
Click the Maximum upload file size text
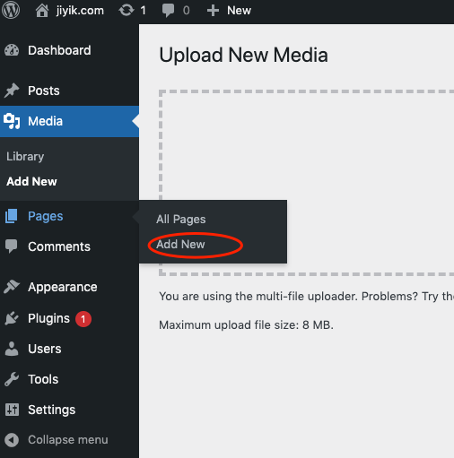246,324
